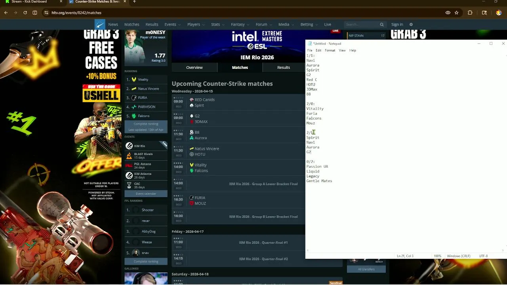Click PARIVISION logo in ranking list
Viewport: 507px width, 285px height.
point(134,107)
